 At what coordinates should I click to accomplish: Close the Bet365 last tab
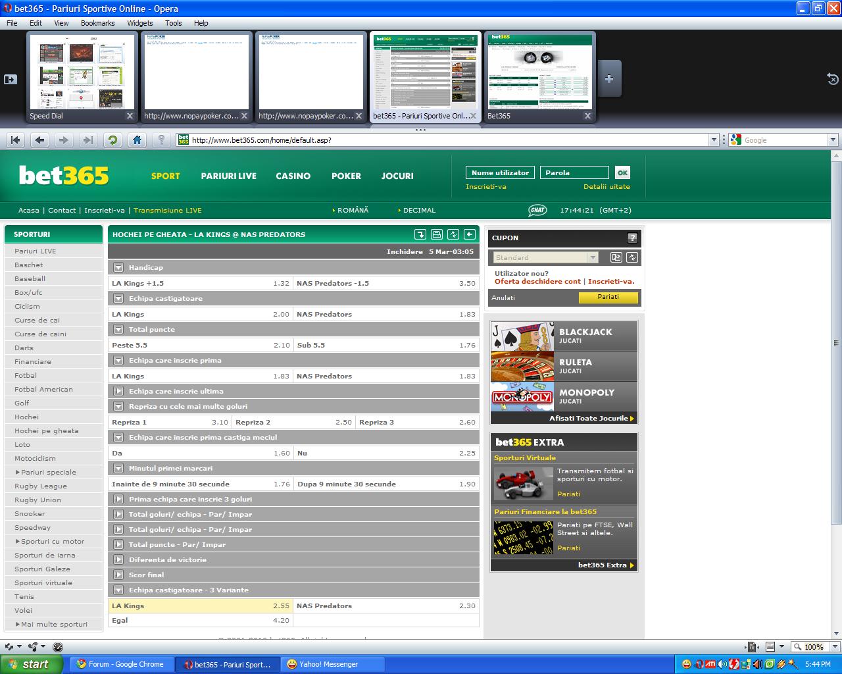click(x=587, y=116)
